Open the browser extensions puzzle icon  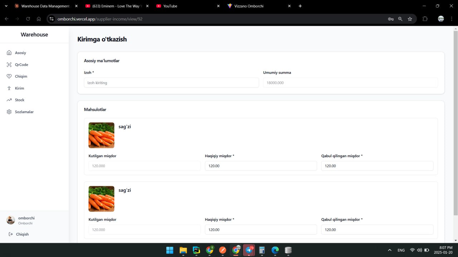coord(425,19)
